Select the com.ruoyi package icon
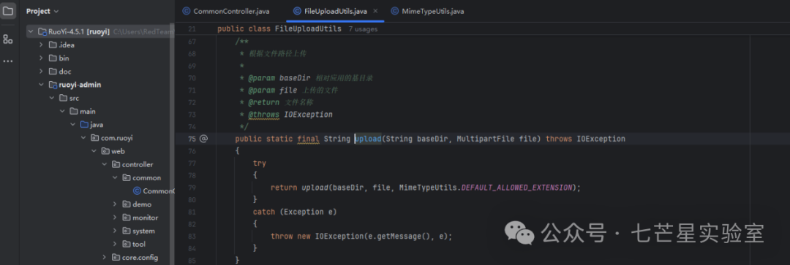The image size is (790, 265). 94,138
